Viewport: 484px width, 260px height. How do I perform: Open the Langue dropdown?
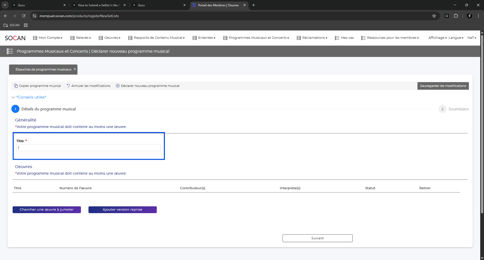coord(456,38)
